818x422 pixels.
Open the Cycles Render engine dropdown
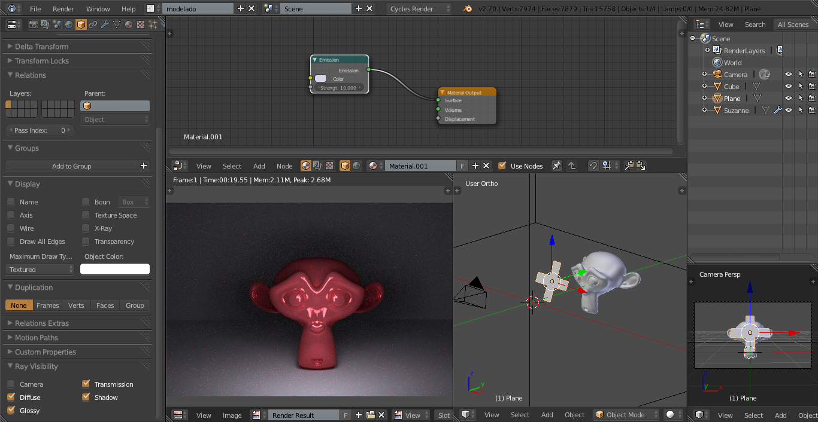[419, 8]
